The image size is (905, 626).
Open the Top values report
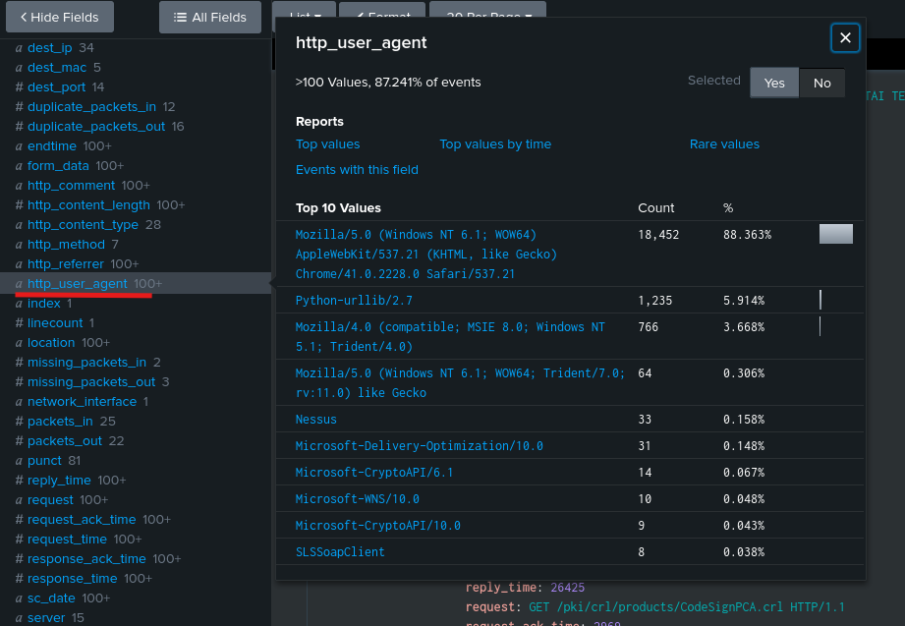click(x=328, y=144)
